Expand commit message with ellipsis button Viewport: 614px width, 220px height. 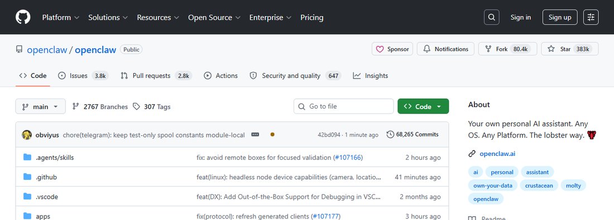pos(255,134)
